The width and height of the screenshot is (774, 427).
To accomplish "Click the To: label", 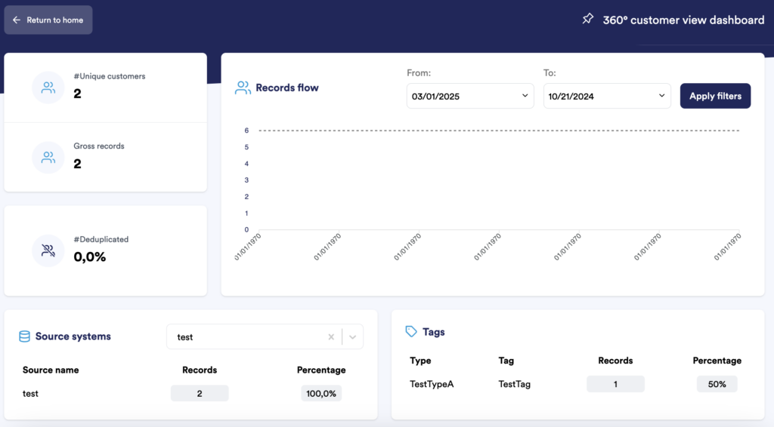I will point(550,73).
